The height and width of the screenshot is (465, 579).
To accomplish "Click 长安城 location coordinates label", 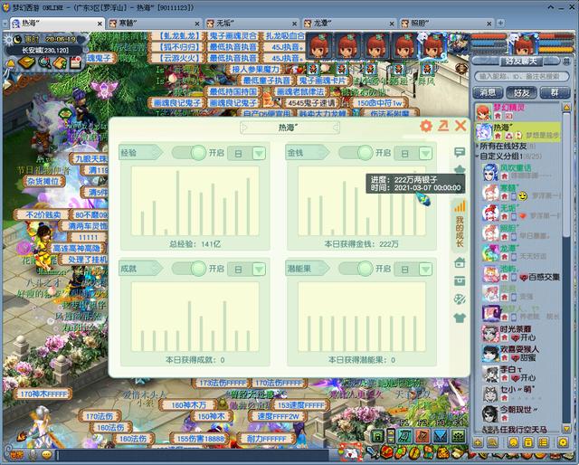I will point(45,51).
